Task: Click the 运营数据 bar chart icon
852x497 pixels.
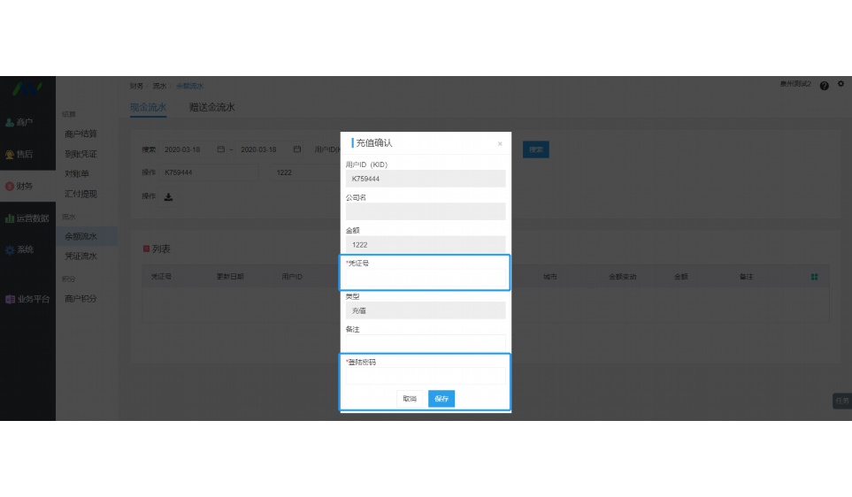Action: click(x=10, y=218)
